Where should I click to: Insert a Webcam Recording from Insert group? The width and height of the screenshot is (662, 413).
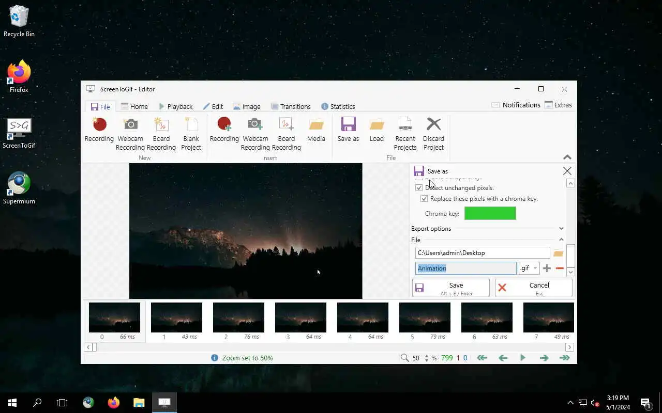tap(255, 134)
